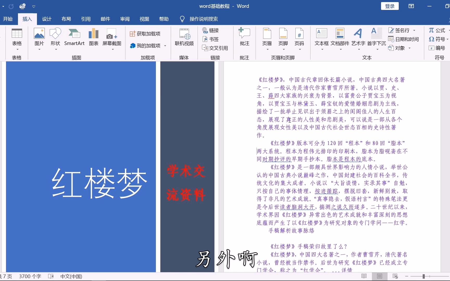Open the 形状 shapes gallery icon
Viewport: 450px width, 281px height.
pyautogui.click(x=55, y=39)
